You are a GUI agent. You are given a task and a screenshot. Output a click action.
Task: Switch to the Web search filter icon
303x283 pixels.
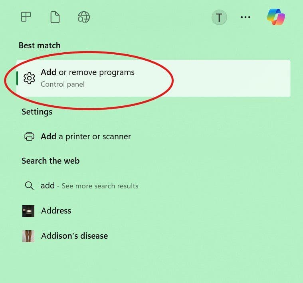tap(84, 17)
